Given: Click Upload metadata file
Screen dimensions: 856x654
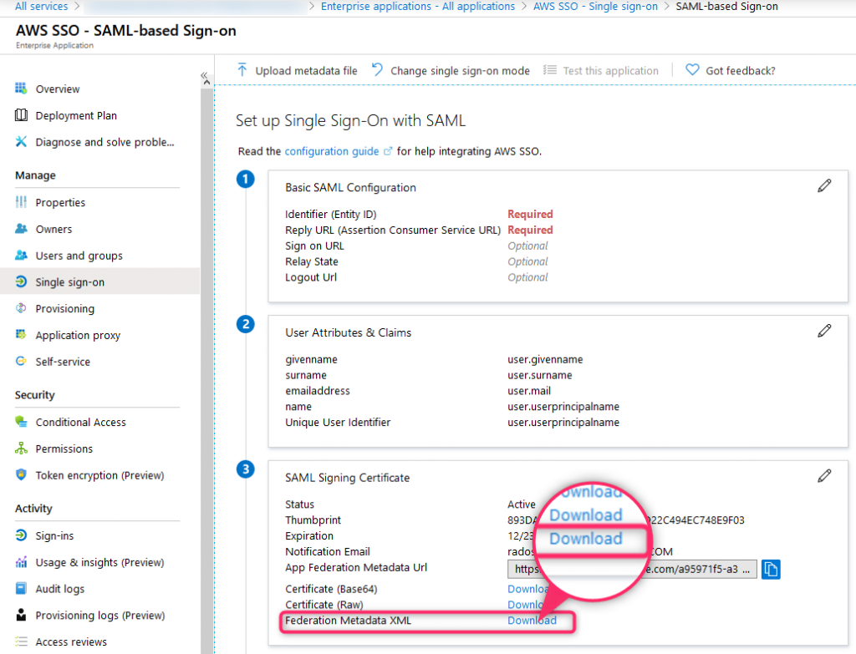Looking at the screenshot, I should coord(298,70).
